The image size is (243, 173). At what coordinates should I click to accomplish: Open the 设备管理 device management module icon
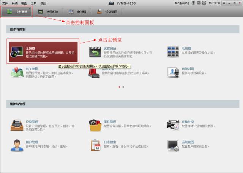point(17,125)
